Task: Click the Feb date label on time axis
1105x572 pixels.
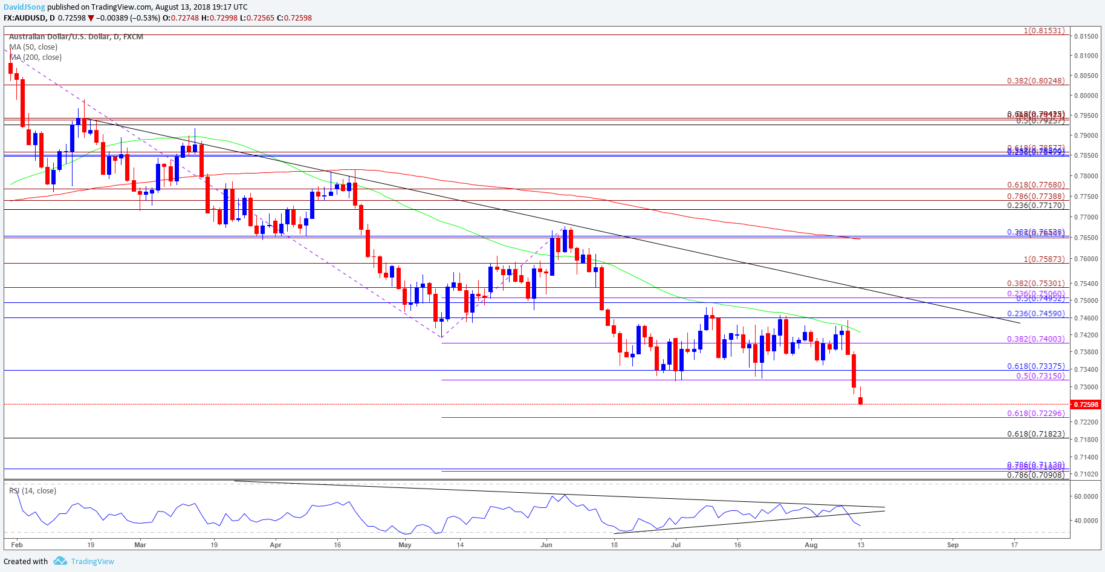Action: (x=17, y=545)
